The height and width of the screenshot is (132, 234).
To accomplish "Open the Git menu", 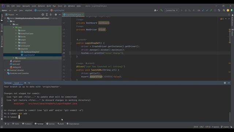I will (x=65, y=6).
